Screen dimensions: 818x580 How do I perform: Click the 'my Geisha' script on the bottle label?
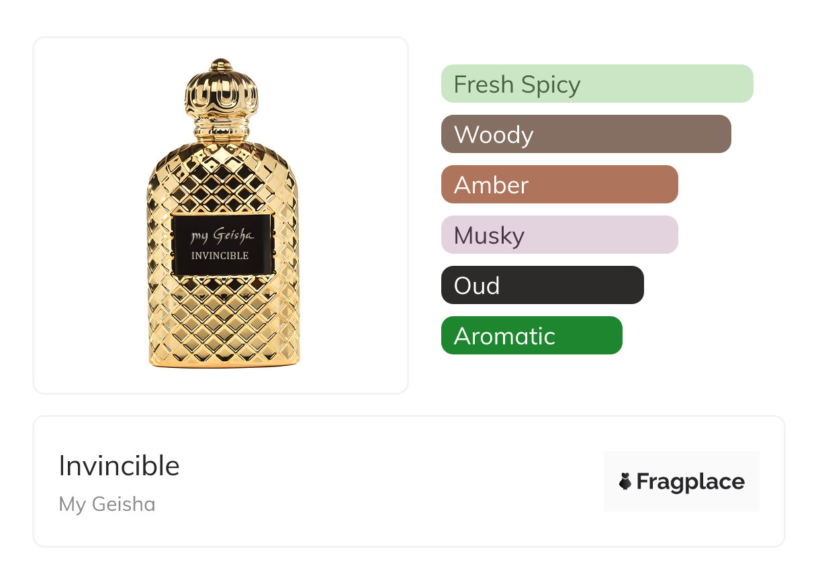222,236
